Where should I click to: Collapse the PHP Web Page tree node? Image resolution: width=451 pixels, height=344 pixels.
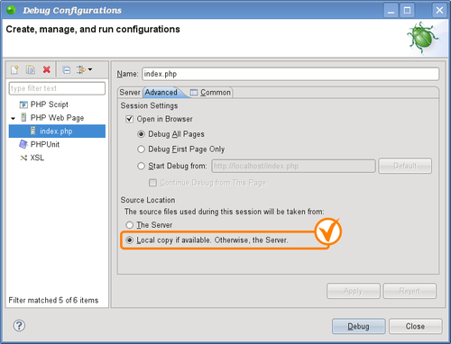pos(13,118)
